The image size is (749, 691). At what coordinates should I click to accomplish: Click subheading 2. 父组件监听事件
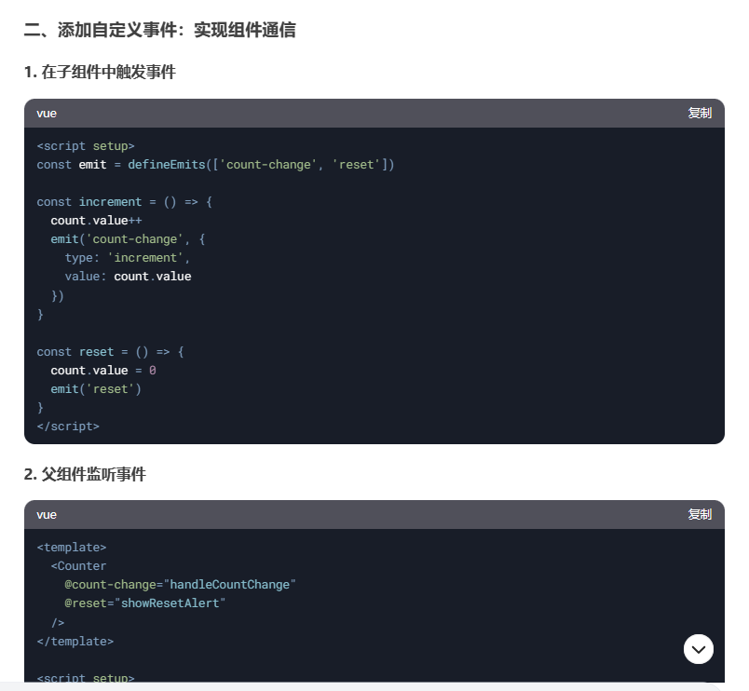[x=85, y=474]
